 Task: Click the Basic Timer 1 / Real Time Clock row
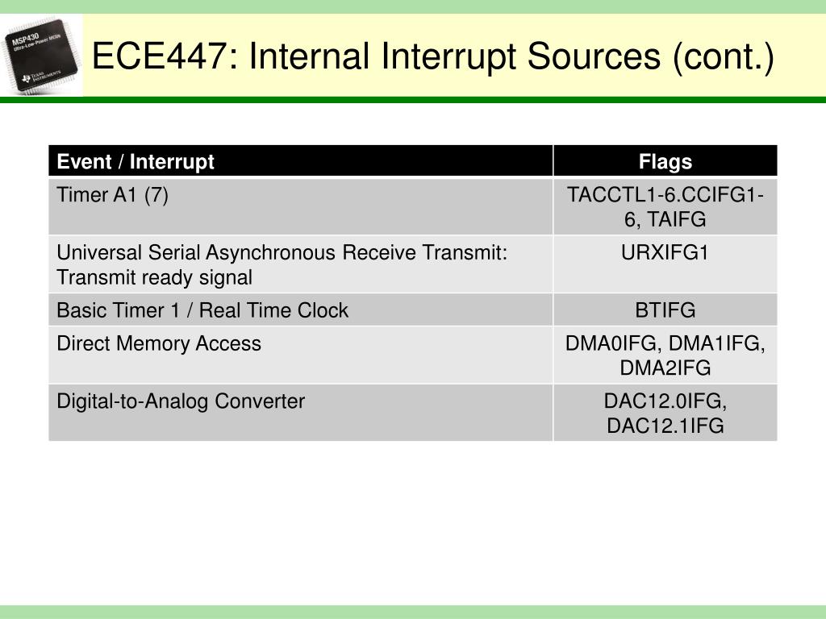[413, 310]
